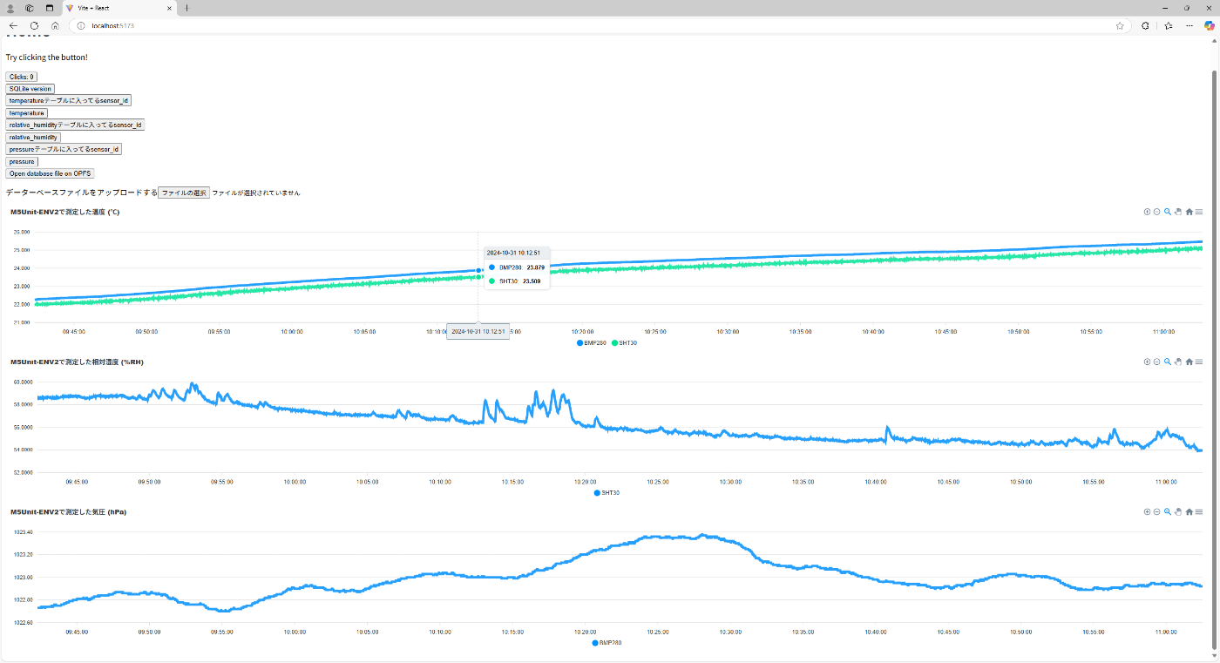Close the Vite + React tab
The width and height of the screenshot is (1220, 663).
point(167,8)
